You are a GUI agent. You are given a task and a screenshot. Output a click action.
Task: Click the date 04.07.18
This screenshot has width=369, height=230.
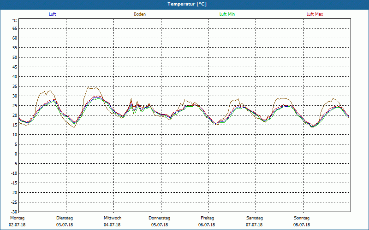coord(112,225)
